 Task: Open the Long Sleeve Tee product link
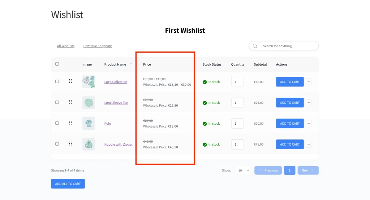click(x=116, y=103)
